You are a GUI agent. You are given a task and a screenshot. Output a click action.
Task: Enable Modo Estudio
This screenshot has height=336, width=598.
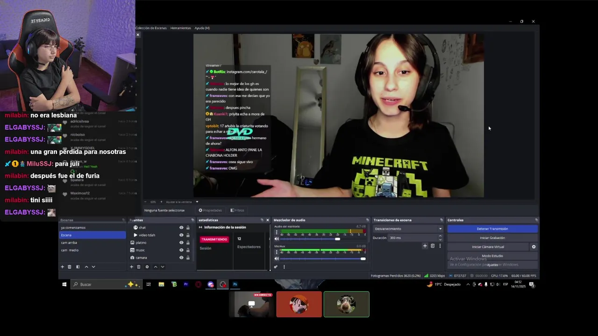coord(492,256)
